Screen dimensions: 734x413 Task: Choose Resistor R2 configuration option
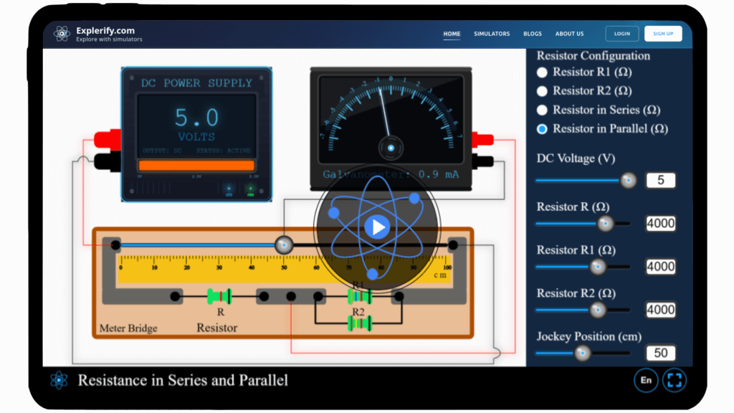pyautogui.click(x=542, y=91)
